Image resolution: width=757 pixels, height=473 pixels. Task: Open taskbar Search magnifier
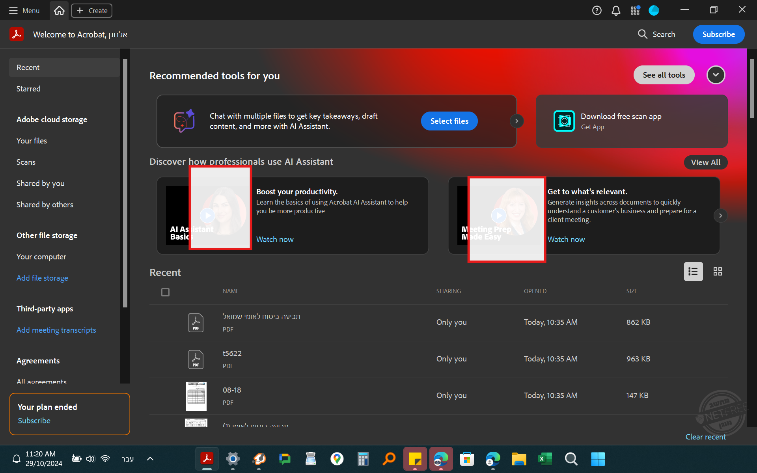571,459
